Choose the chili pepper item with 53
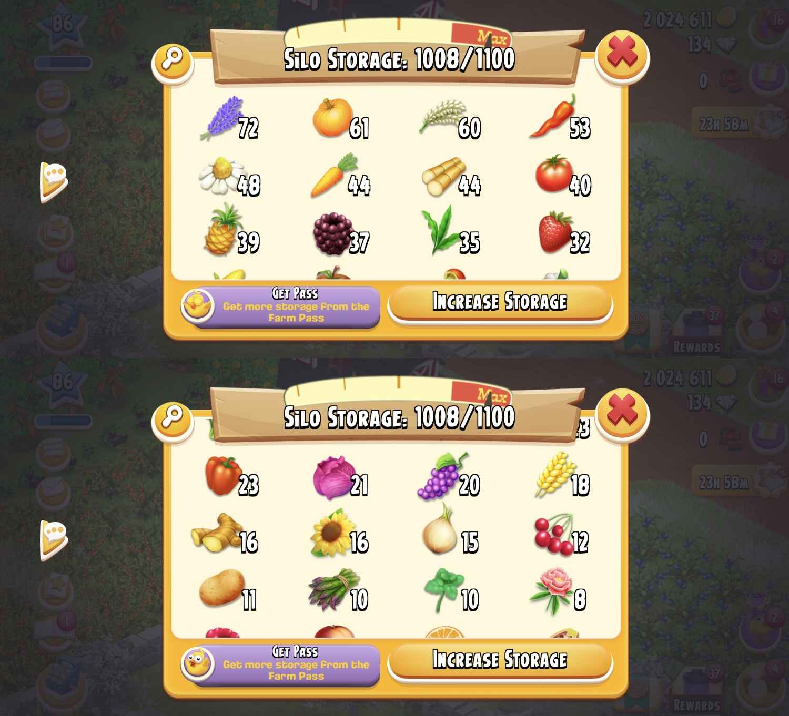This screenshot has height=716, width=789. click(x=560, y=118)
